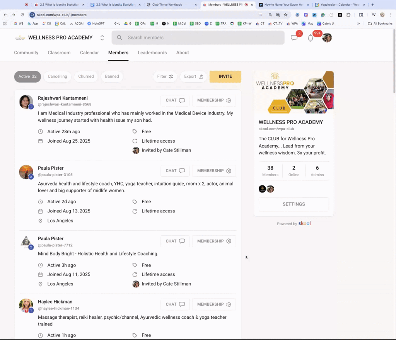396x340 pixels.
Task: Open the Leaderboards tab
Action: pyautogui.click(x=152, y=53)
